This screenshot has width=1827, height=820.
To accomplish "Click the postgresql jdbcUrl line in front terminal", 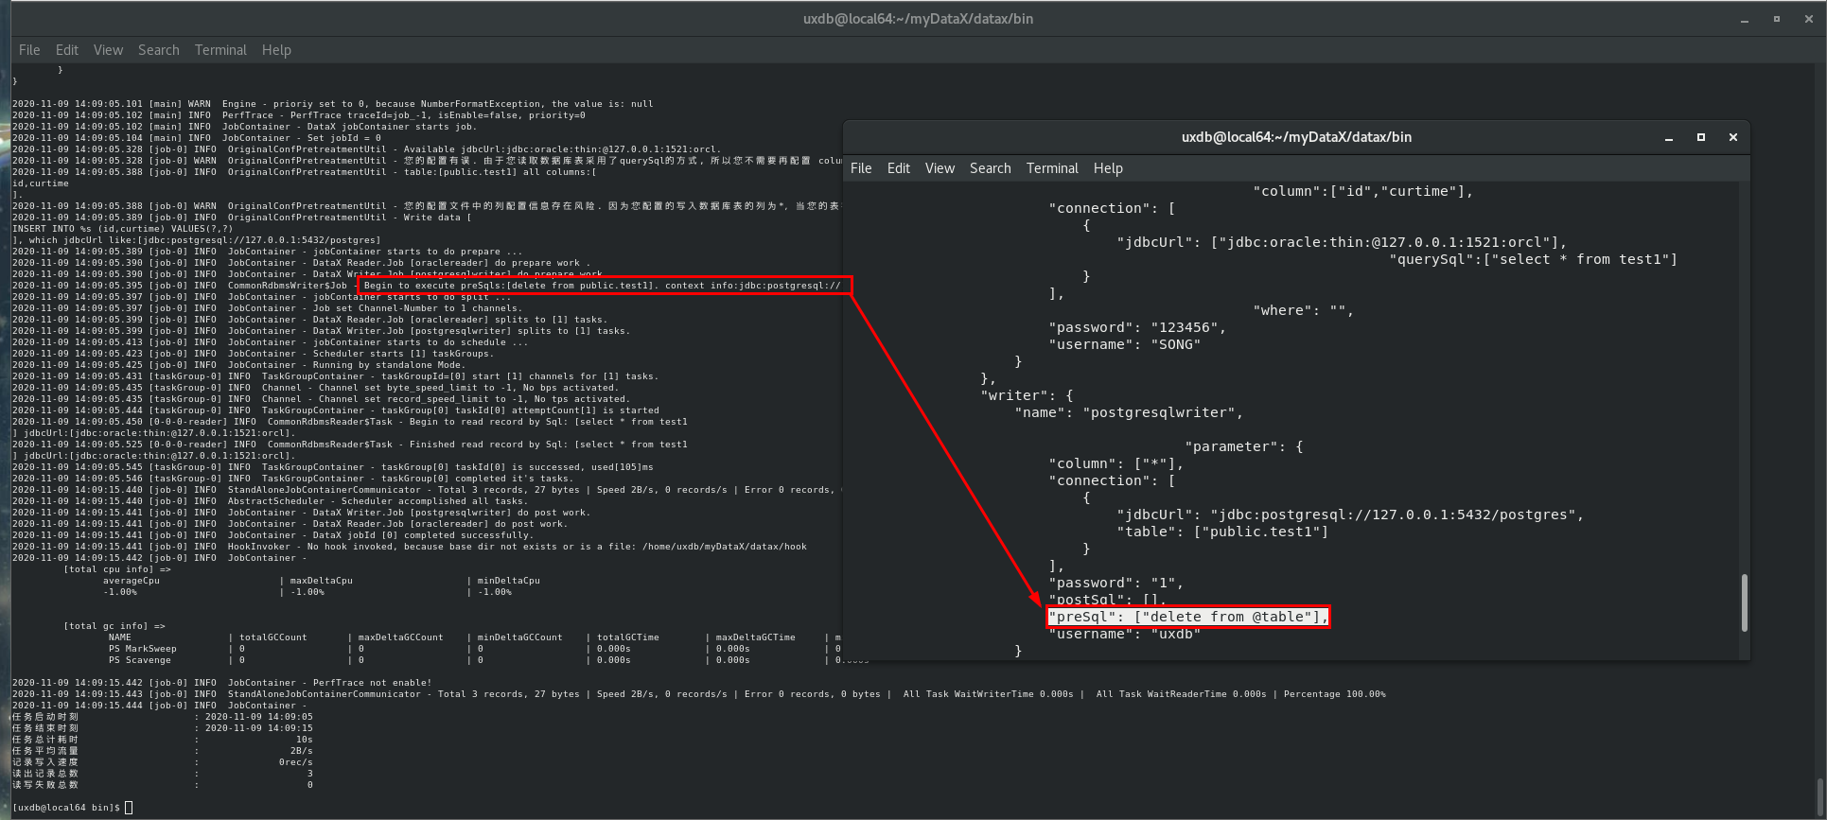I will pyautogui.click(x=1350, y=515).
